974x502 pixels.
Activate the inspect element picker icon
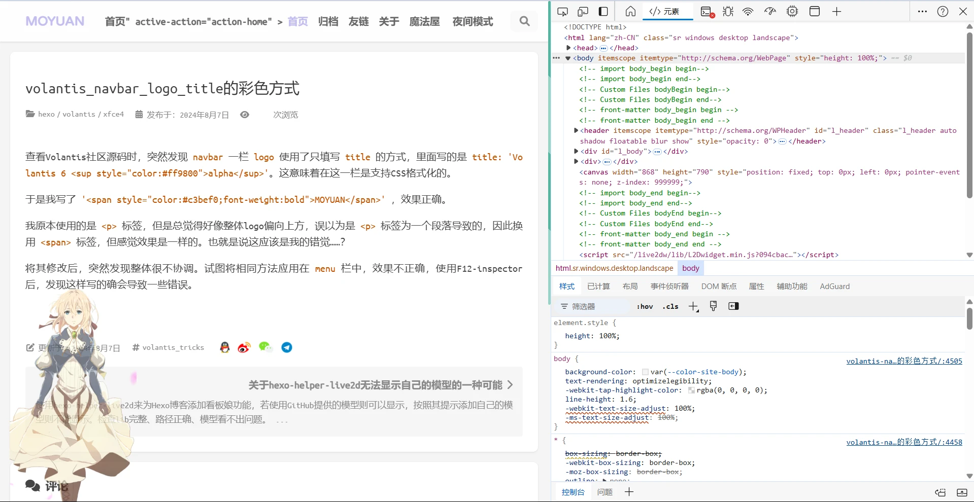[x=562, y=12]
